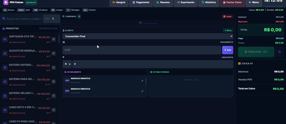Click the blocked icon for ADPTADOR OTG
The image size is (286, 124).
pyautogui.click(x=54, y=39)
